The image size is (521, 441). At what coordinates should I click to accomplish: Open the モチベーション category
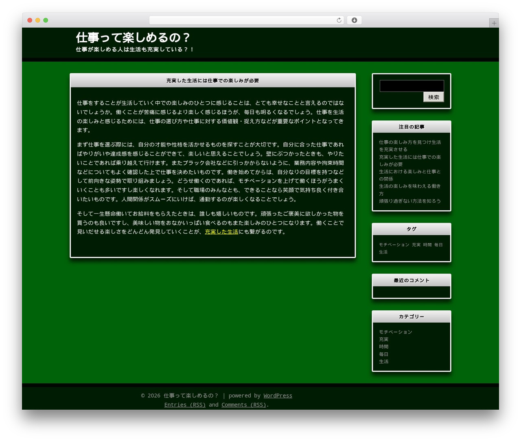tap(396, 332)
